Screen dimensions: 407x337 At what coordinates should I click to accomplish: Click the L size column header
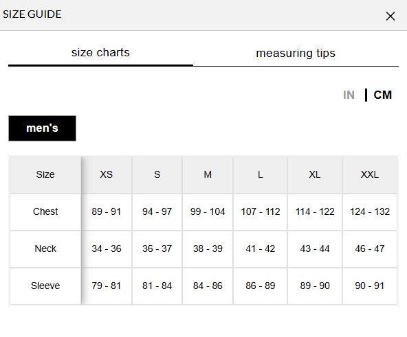(x=261, y=175)
